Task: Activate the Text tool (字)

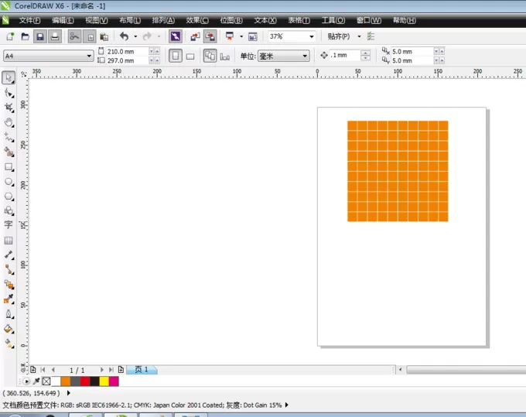Action: tap(9, 224)
